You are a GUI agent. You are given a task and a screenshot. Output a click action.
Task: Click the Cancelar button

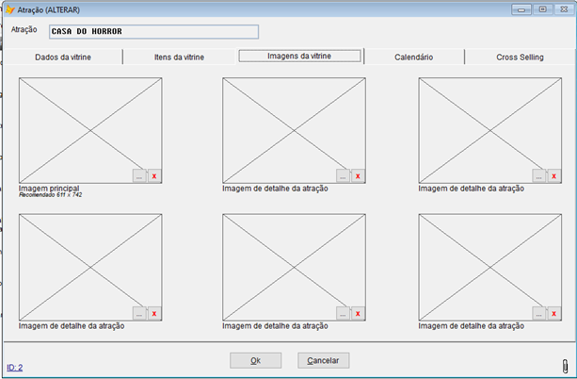(323, 360)
